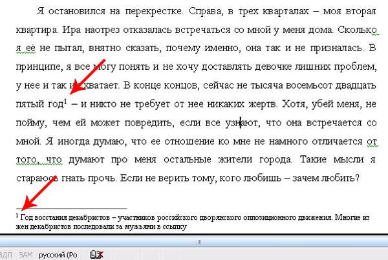Click the word 'призналась' in the third line
This screenshot has height=260, width=388.
(x=337, y=48)
